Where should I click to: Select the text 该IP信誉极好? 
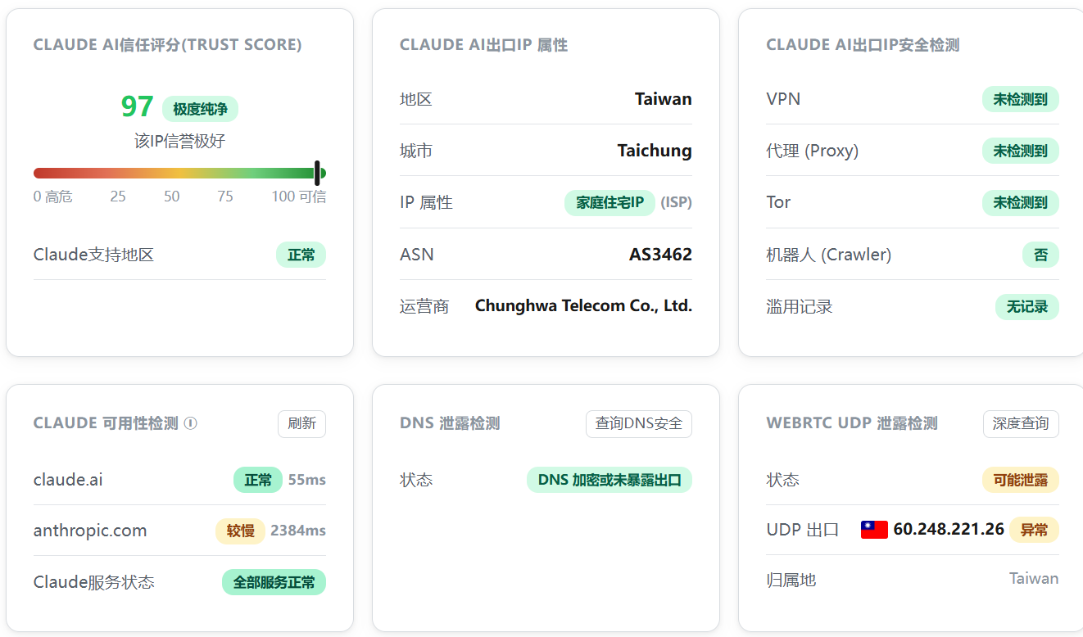coord(179,141)
